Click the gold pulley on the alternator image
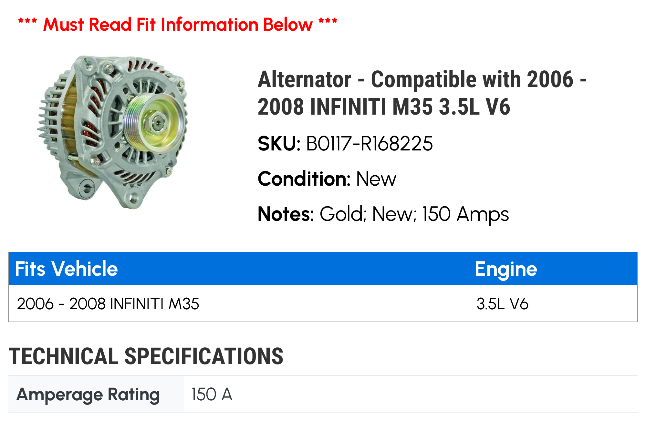 154,123
